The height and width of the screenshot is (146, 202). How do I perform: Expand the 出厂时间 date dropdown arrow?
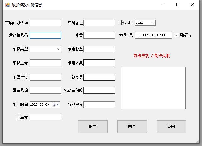point(58,104)
